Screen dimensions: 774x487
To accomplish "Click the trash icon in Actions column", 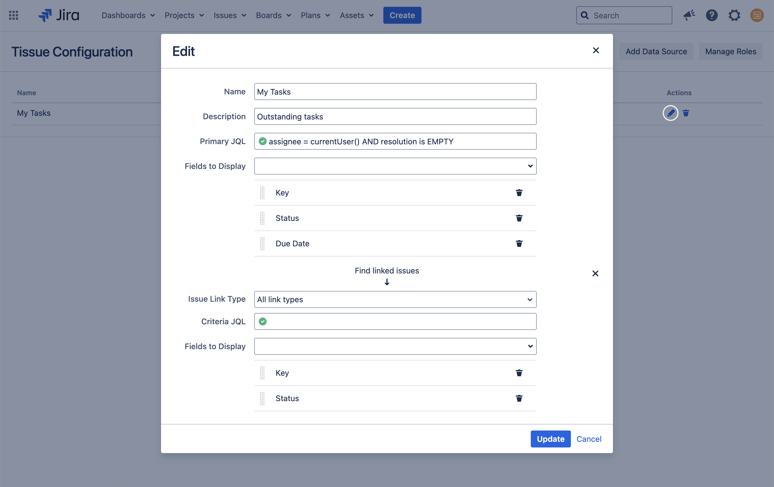I will 686,113.
